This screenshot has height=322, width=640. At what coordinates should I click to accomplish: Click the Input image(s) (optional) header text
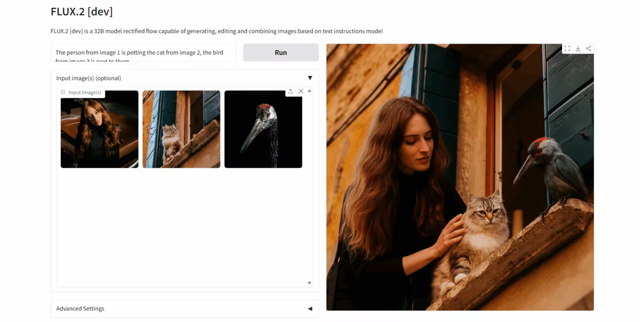pos(89,78)
